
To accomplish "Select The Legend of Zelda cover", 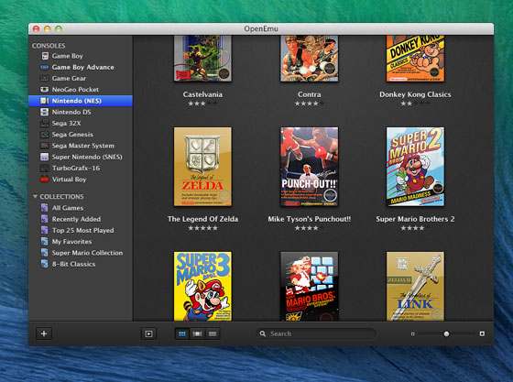I will [202, 167].
